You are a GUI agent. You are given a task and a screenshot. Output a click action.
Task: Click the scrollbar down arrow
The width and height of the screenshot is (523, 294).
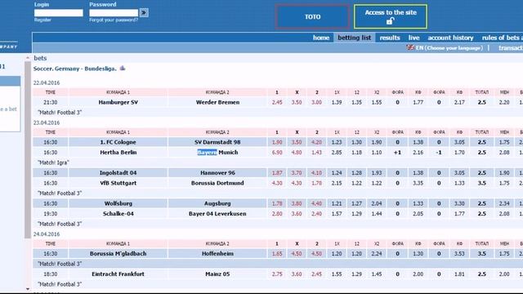(28, 289)
